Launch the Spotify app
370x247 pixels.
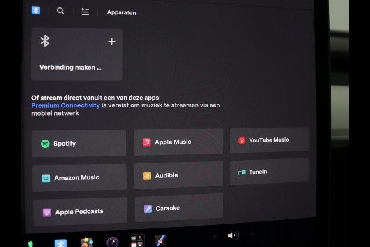[x=79, y=144]
